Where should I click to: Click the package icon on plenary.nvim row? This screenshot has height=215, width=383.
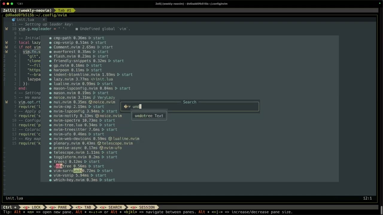tap(99, 143)
